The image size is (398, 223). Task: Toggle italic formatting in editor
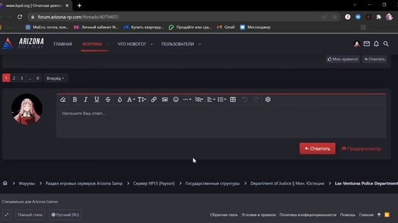[86, 100]
